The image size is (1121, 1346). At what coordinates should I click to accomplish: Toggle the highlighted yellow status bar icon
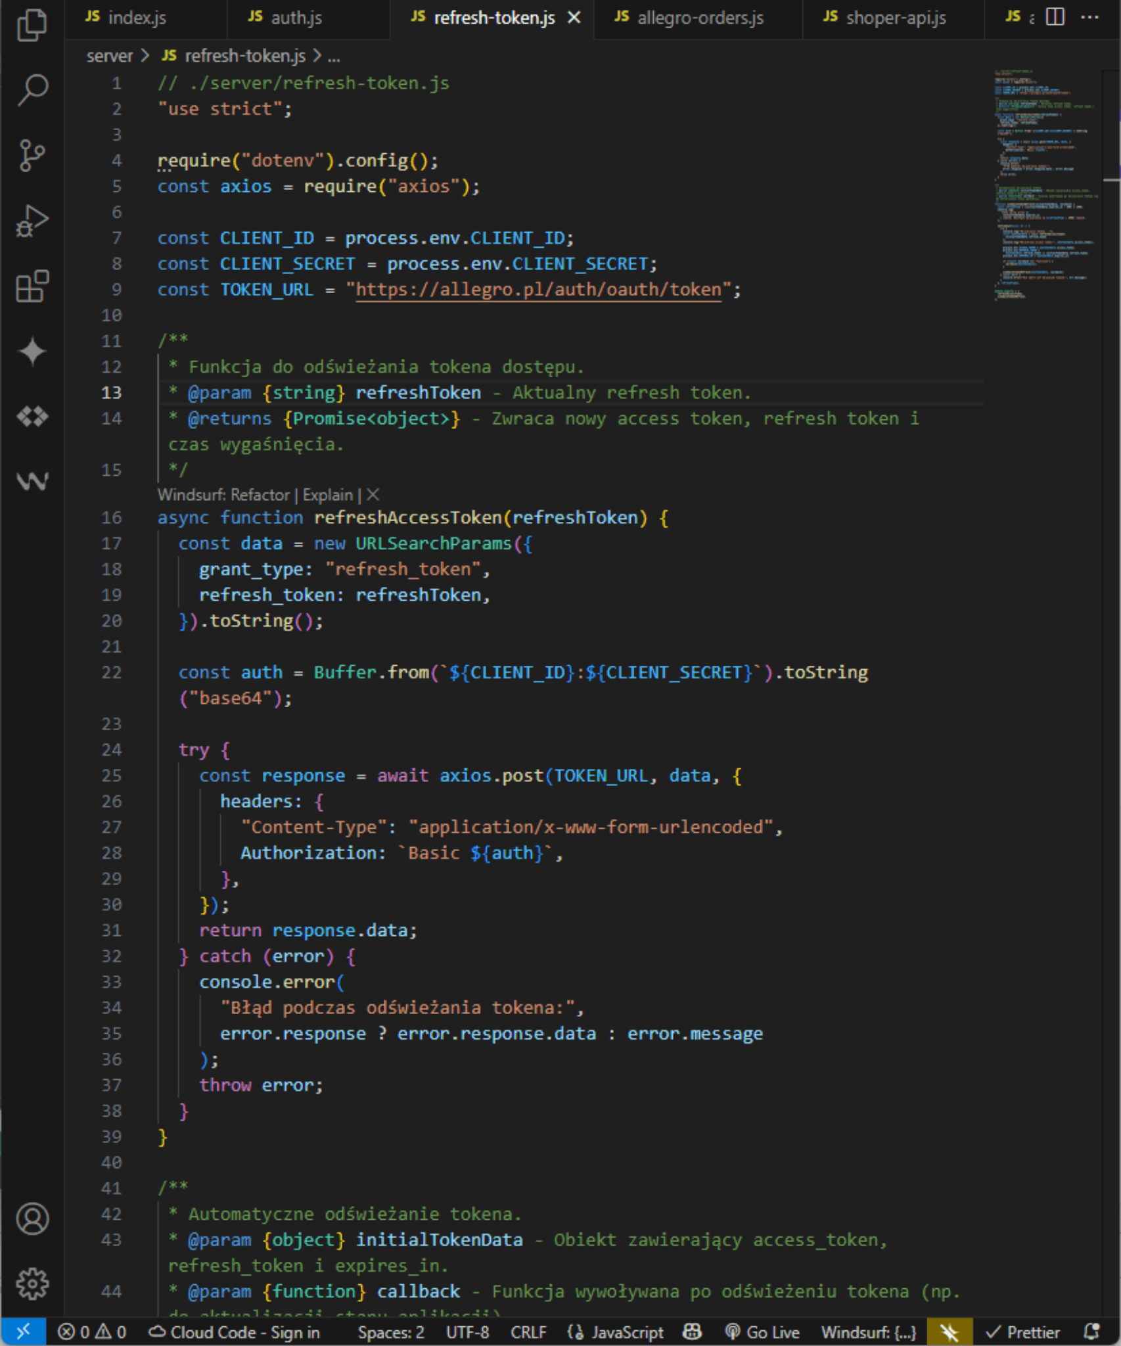[949, 1332]
